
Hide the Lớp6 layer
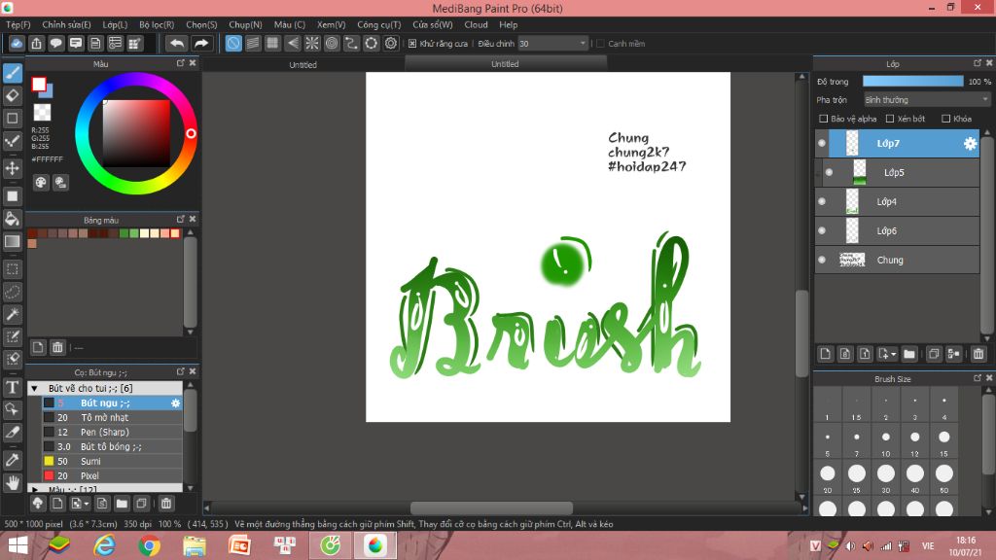pyautogui.click(x=822, y=231)
